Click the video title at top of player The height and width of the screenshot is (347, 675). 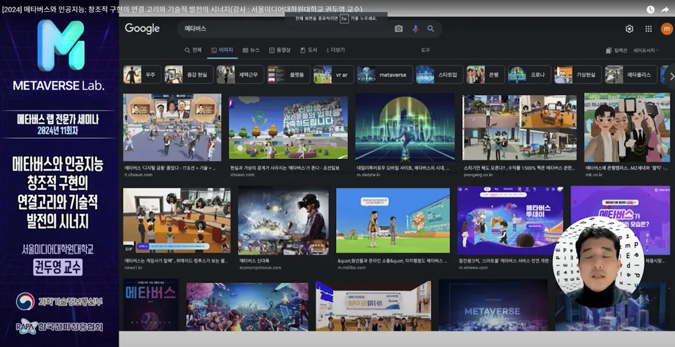pyautogui.click(x=182, y=9)
